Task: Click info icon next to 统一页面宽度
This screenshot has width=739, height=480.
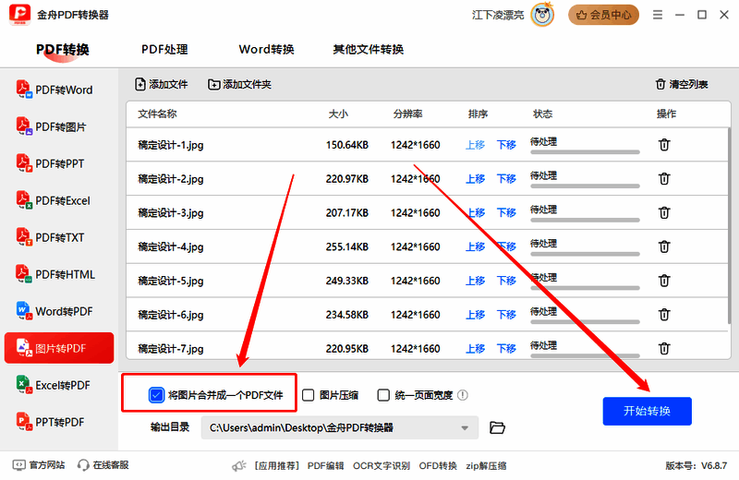Action: tap(463, 395)
